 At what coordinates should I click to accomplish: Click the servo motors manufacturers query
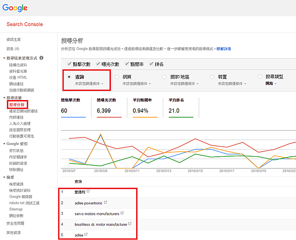pyautogui.click(x=97, y=214)
